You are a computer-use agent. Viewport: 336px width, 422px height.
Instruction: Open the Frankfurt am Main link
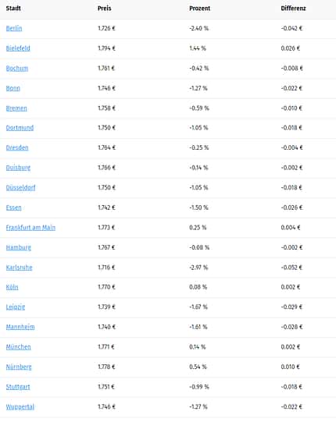pyautogui.click(x=30, y=227)
